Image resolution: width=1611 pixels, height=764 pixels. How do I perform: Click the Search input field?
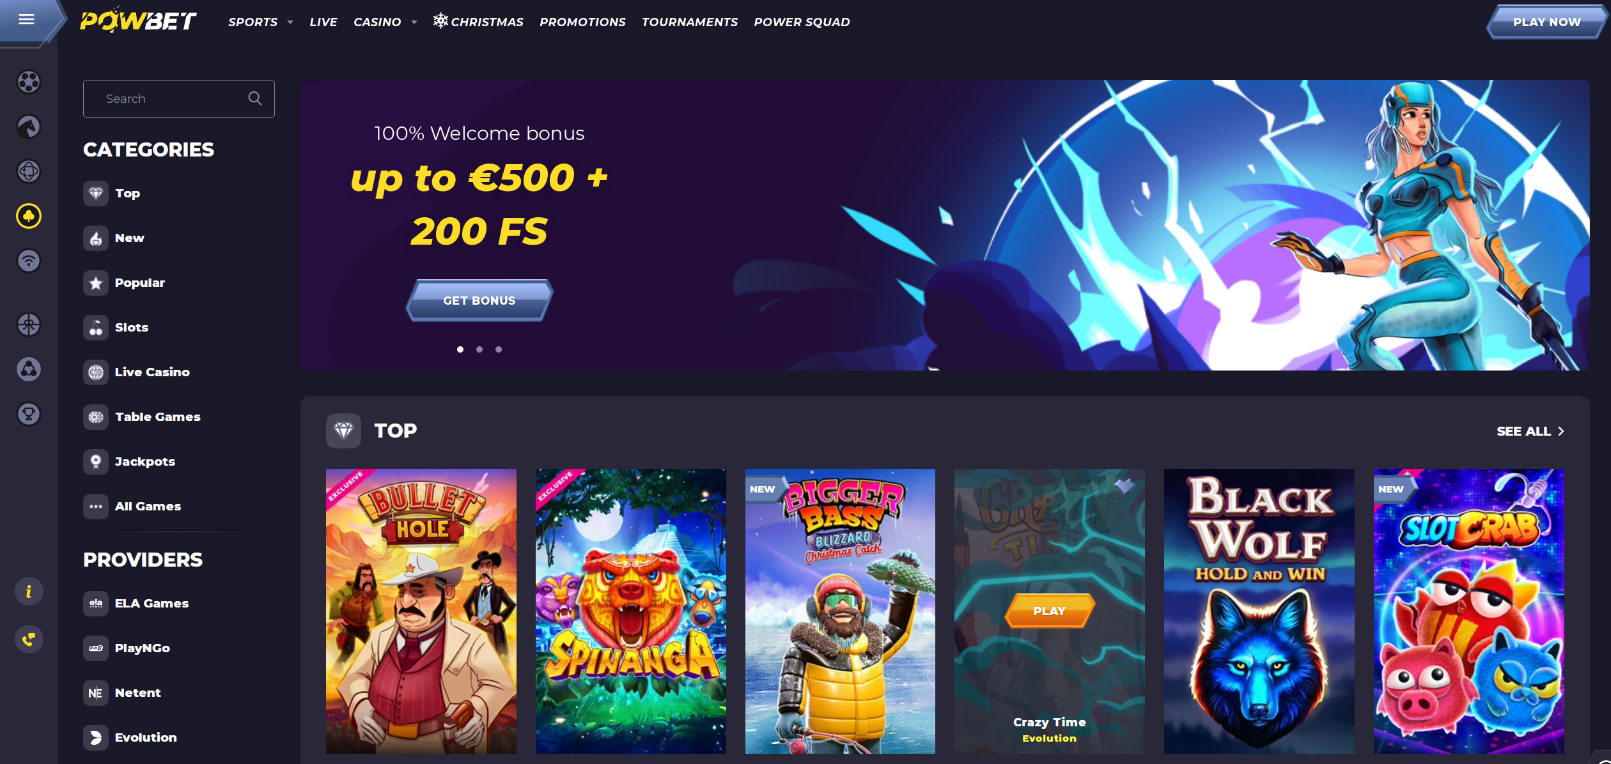tap(179, 98)
